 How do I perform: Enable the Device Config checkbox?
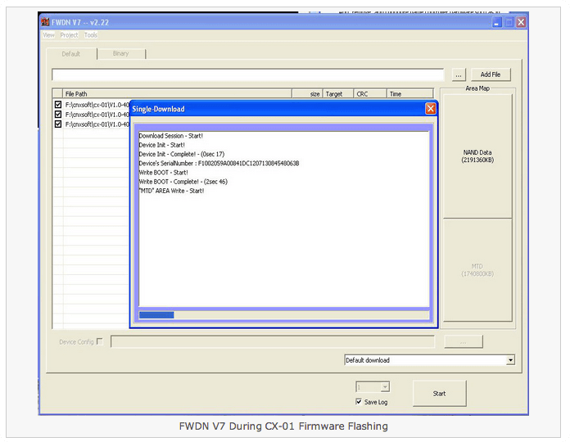pos(100,341)
